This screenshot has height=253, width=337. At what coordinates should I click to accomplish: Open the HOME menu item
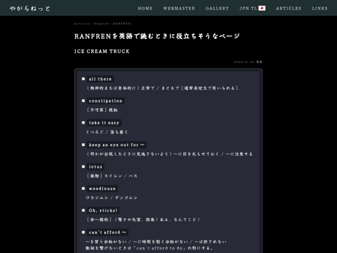[145, 8]
